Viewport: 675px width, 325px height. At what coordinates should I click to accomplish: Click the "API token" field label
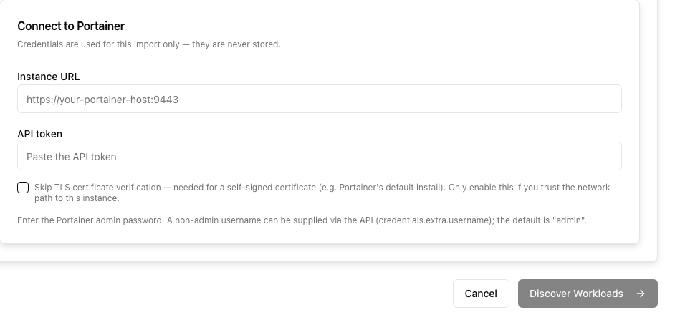(x=39, y=134)
